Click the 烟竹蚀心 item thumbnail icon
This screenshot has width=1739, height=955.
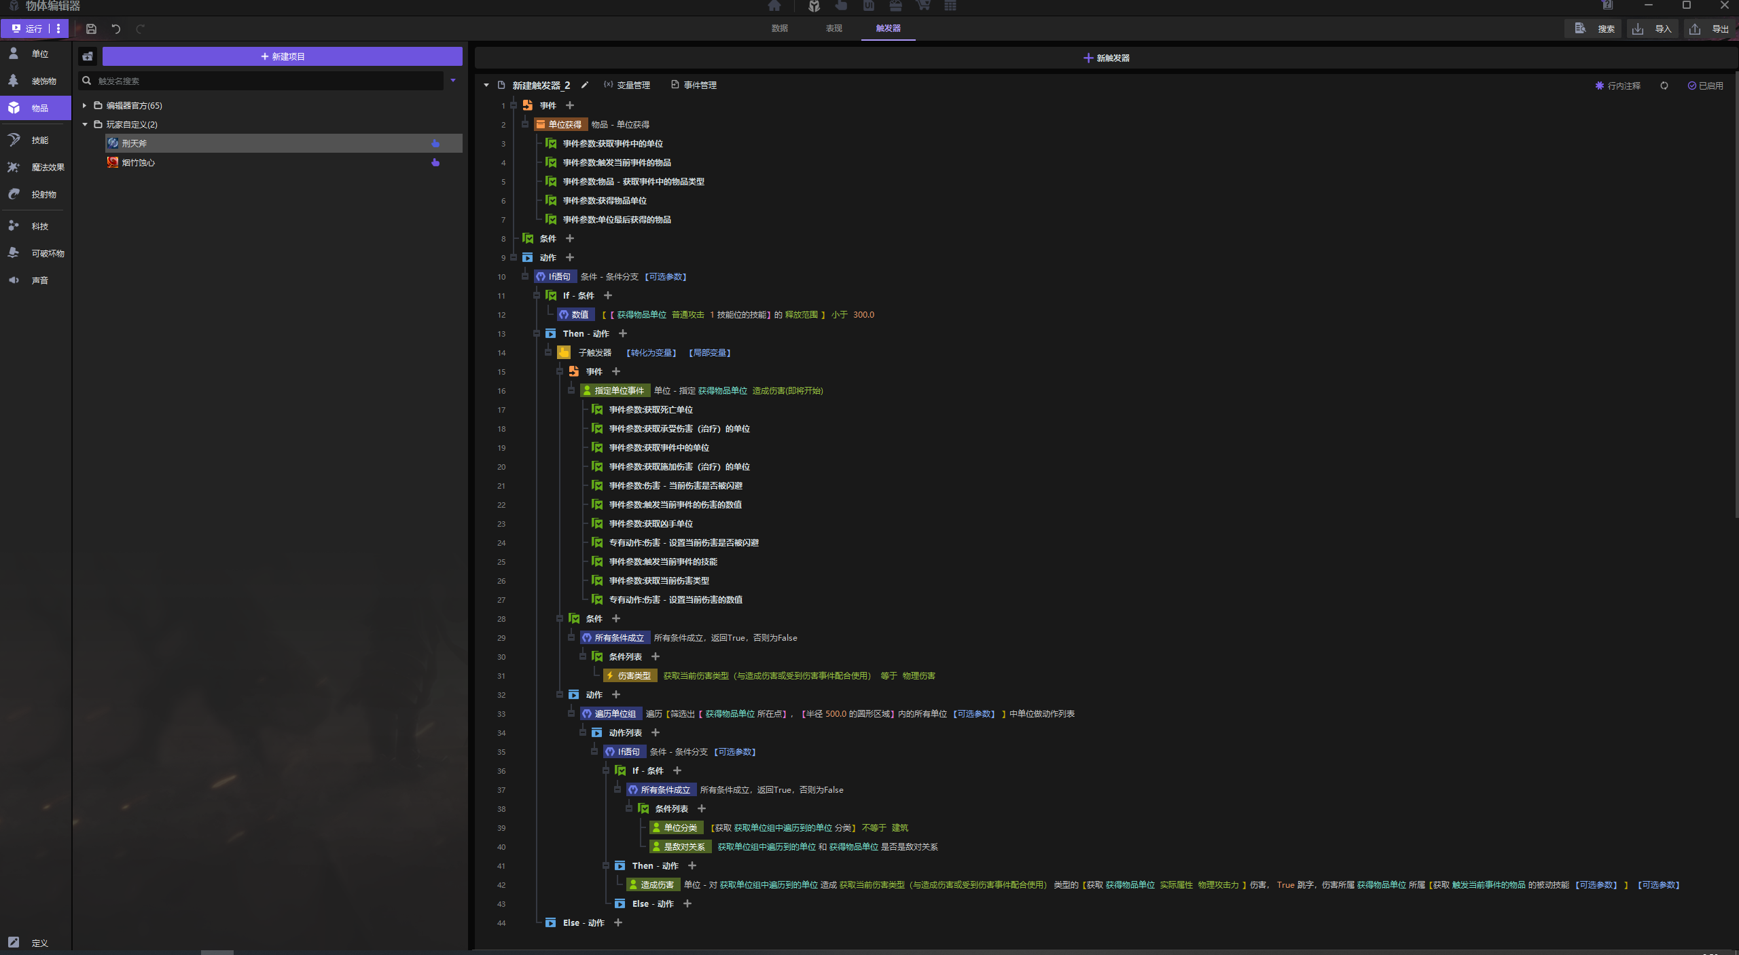pyautogui.click(x=113, y=162)
